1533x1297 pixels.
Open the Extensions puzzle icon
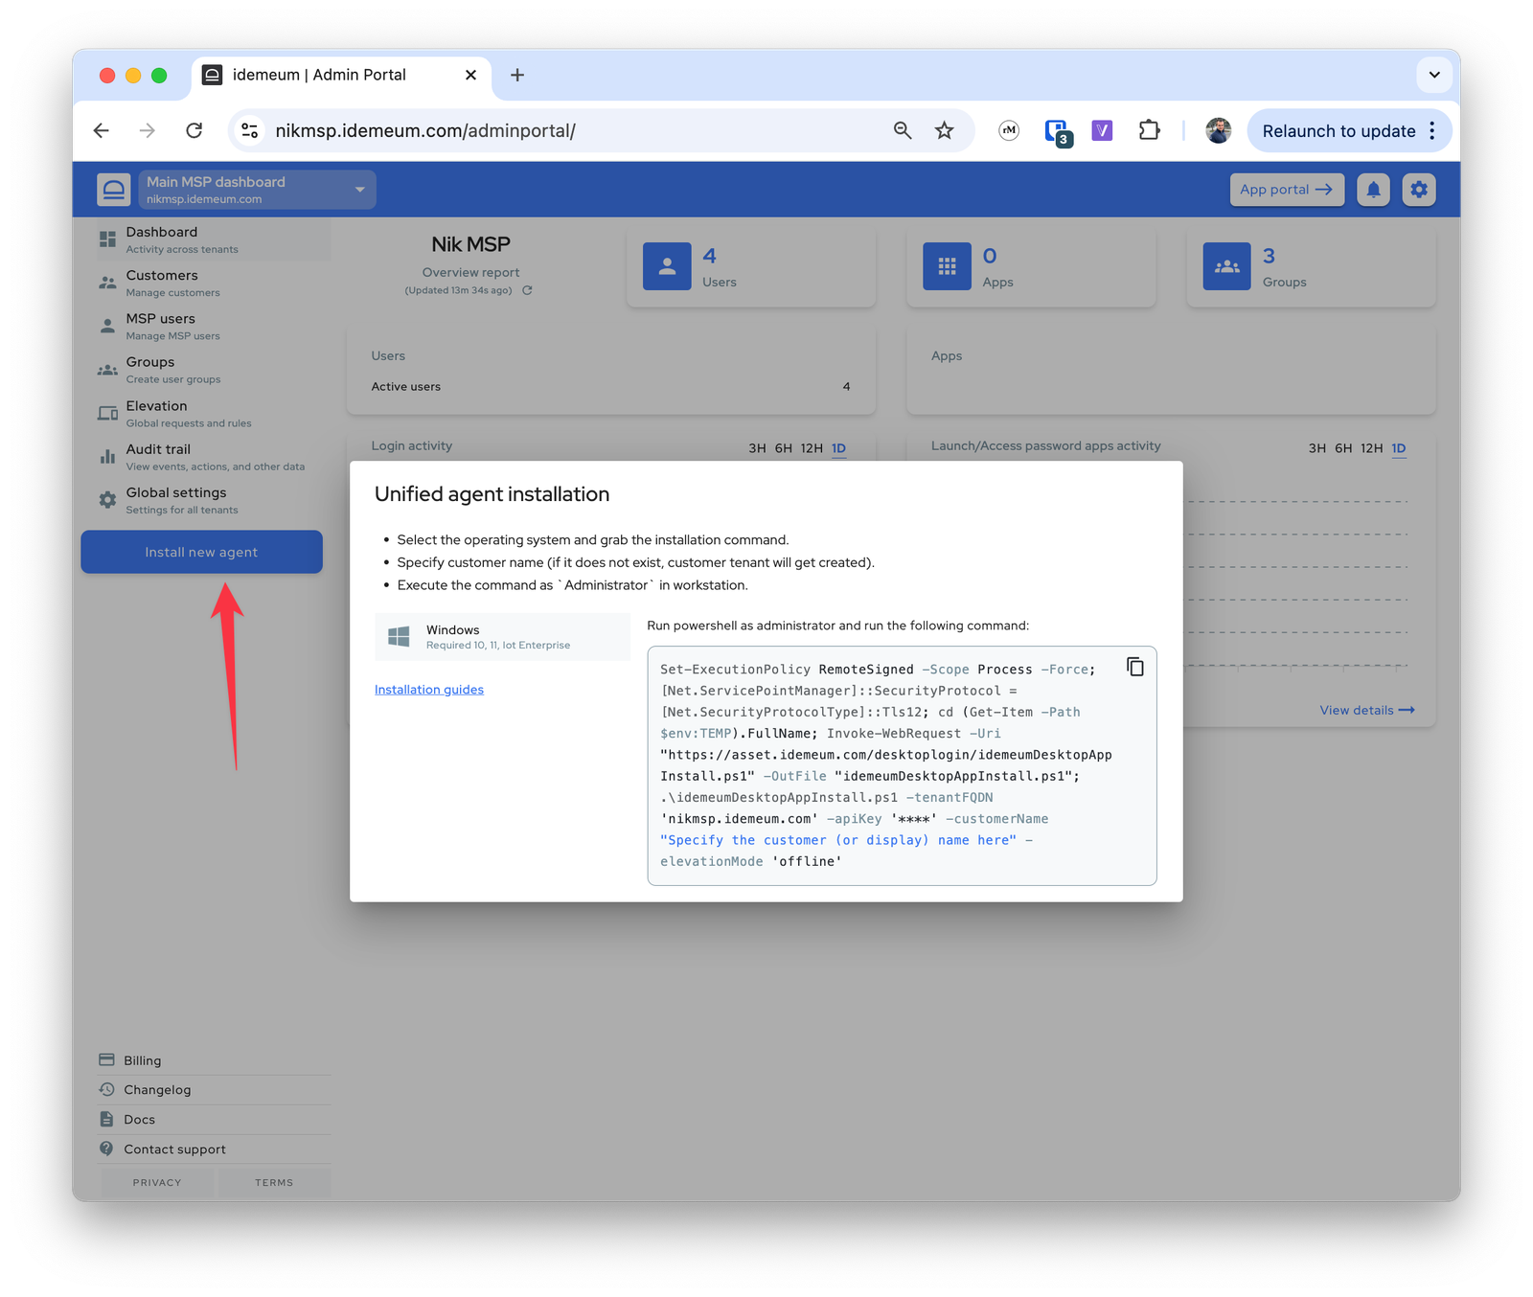(1149, 130)
